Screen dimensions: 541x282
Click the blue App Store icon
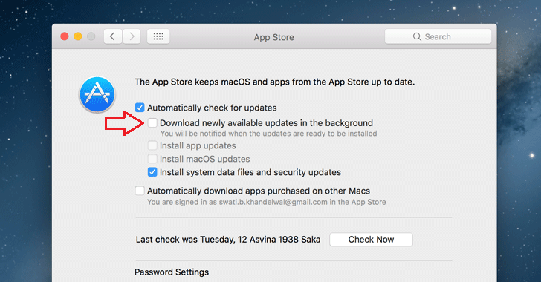coord(97,94)
